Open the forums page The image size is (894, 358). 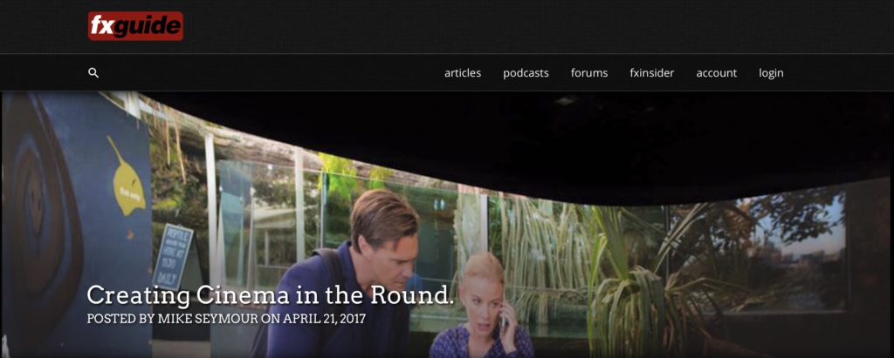589,73
